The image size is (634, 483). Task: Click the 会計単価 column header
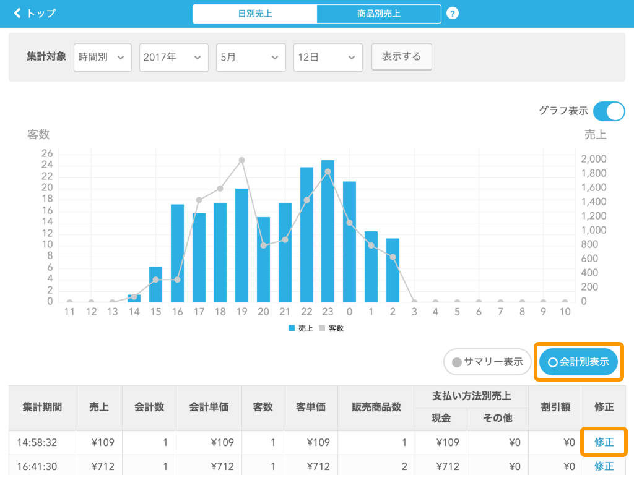tap(209, 407)
